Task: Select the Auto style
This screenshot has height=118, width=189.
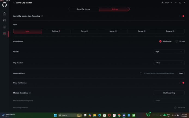Action: point(28,31)
